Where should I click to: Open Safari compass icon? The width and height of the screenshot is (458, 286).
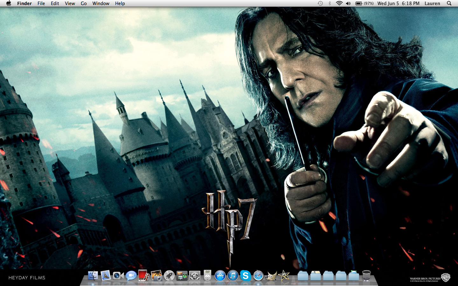258,276
